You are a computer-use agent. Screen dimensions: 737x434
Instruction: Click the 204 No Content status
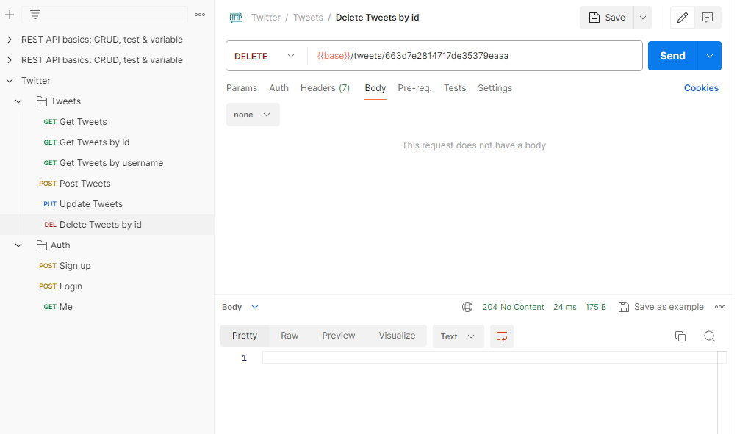click(513, 307)
